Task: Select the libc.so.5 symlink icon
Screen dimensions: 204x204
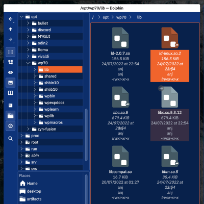Action: [120, 97]
